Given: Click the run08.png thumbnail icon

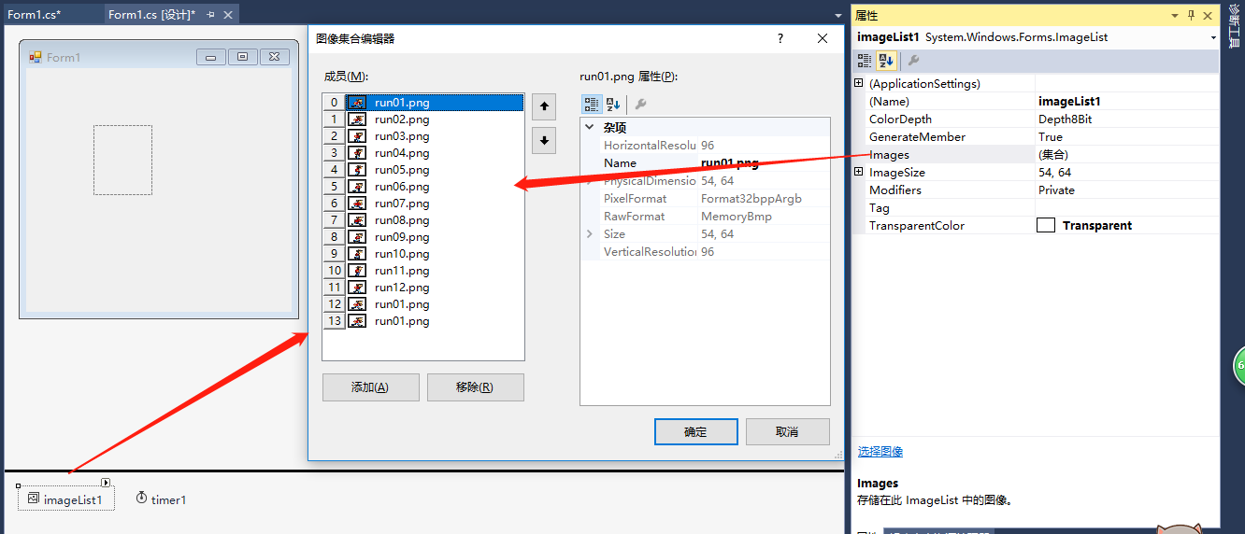Looking at the screenshot, I should 357,220.
